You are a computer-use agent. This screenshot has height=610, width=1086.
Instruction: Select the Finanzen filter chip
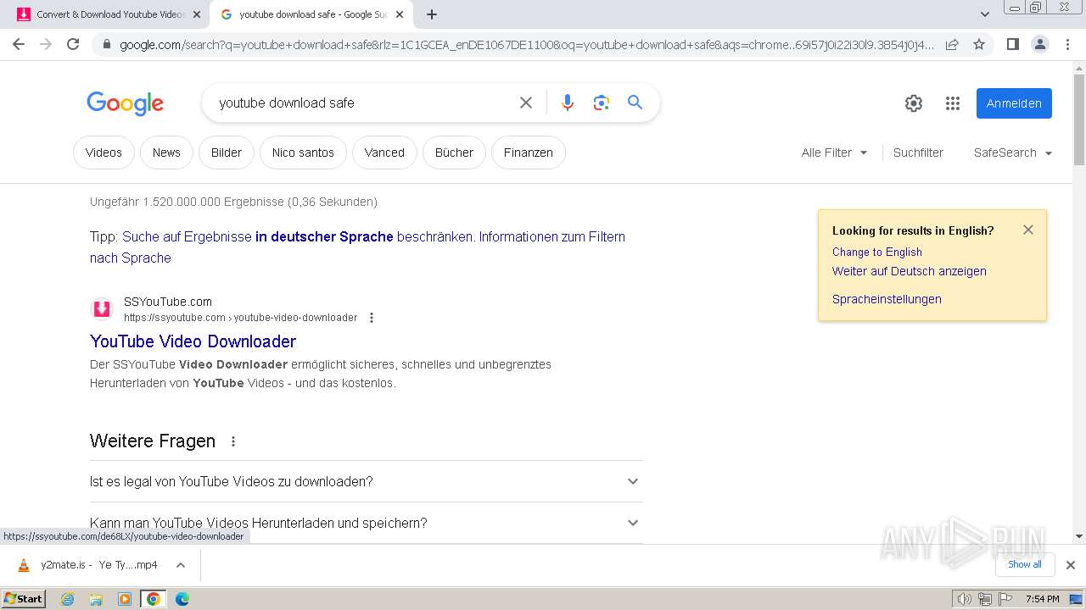click(x=528, y=152)
